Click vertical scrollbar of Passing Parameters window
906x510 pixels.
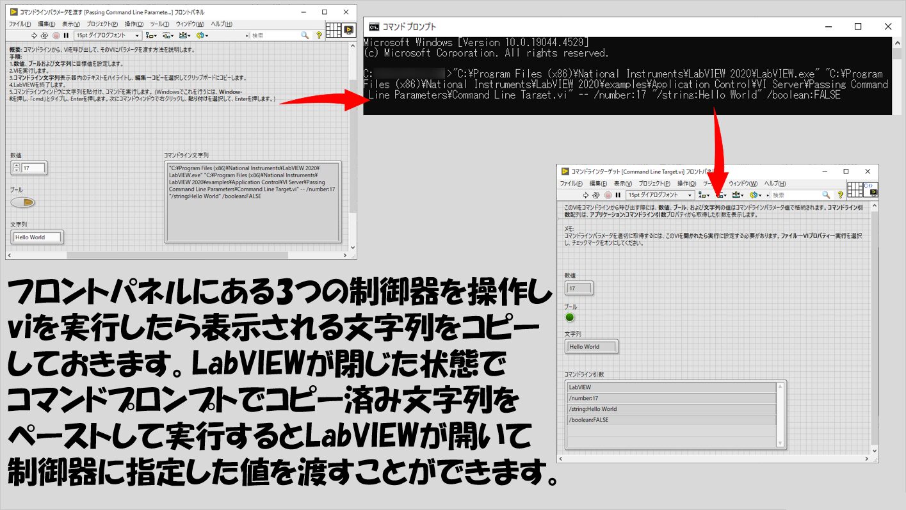tap(353, 147)
